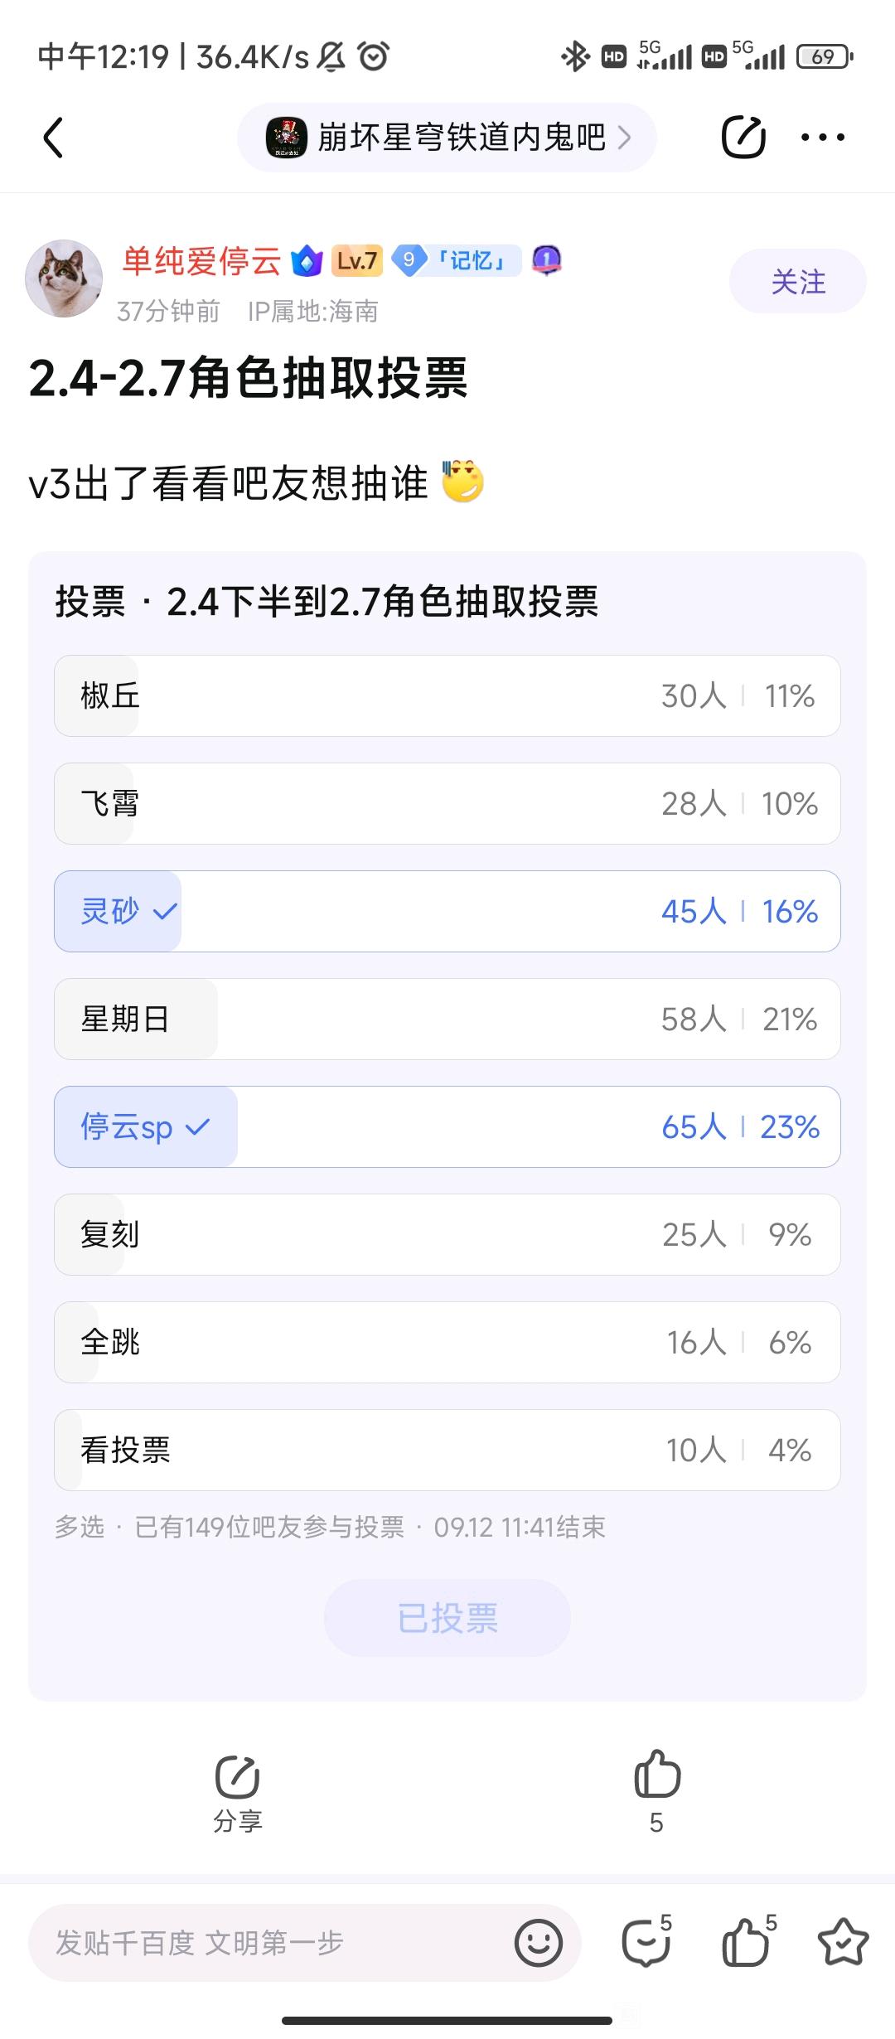
Task: Expand the 崩坏星穹铁道内鬼吧 forum chevron
Action: click(625, 138)
